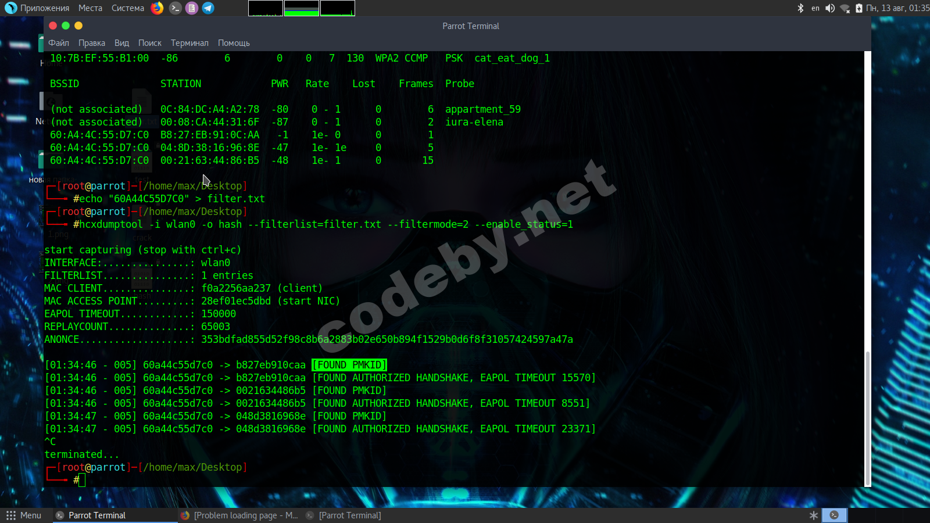This screenshot has width=930, height=523.
Task: Open the Приложения applications menu
Action: pos(38,8)
